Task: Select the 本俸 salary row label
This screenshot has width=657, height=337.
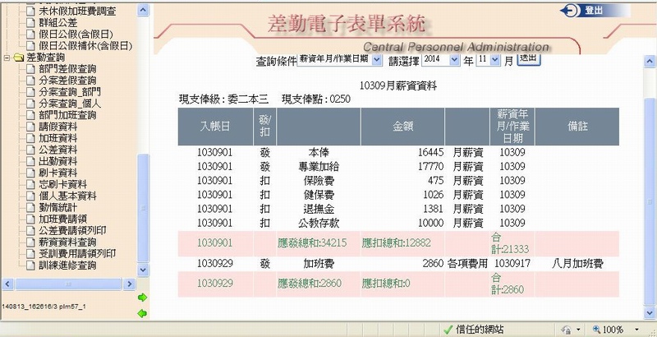Action: [x=318, y=153]
